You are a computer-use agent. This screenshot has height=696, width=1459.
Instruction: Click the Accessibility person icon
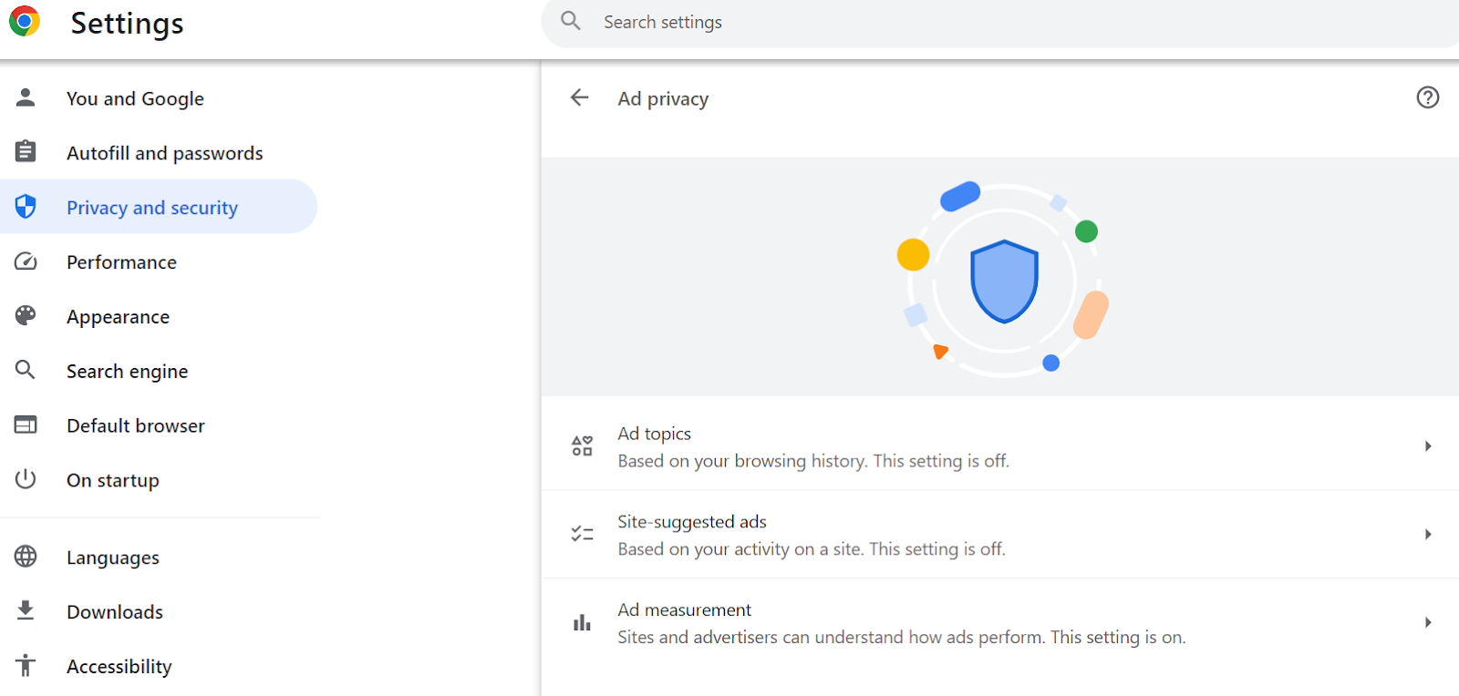click(26, 666)
